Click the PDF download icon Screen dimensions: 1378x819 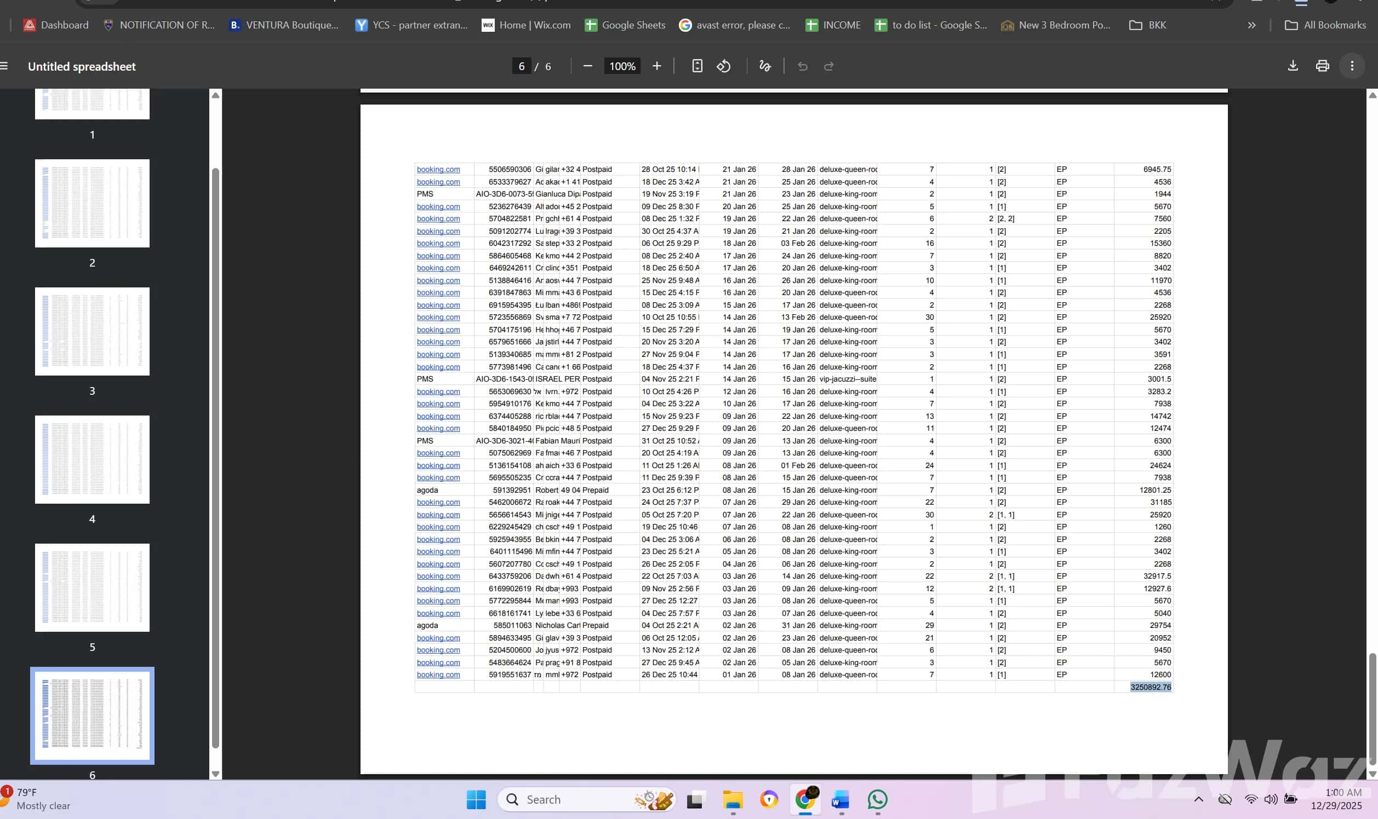1293,66
